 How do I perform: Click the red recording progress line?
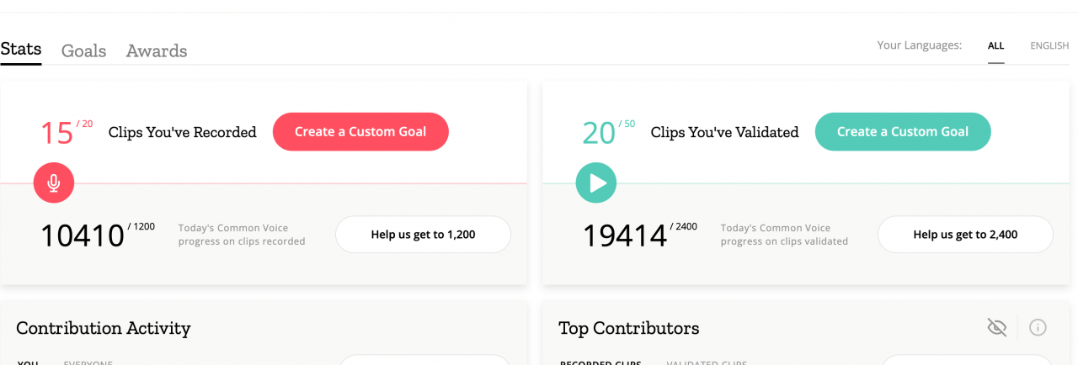click(x=264, y=183)
